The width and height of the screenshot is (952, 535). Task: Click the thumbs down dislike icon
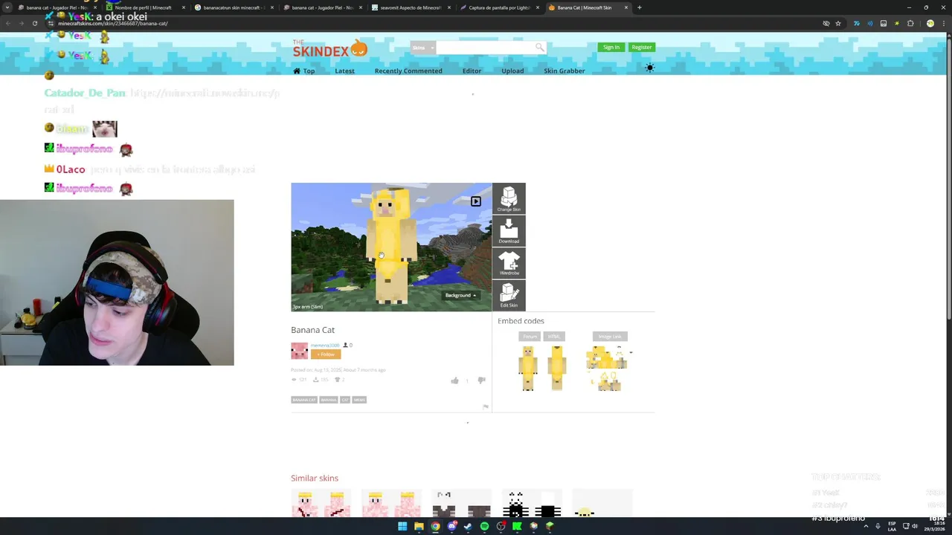(481, 380)
